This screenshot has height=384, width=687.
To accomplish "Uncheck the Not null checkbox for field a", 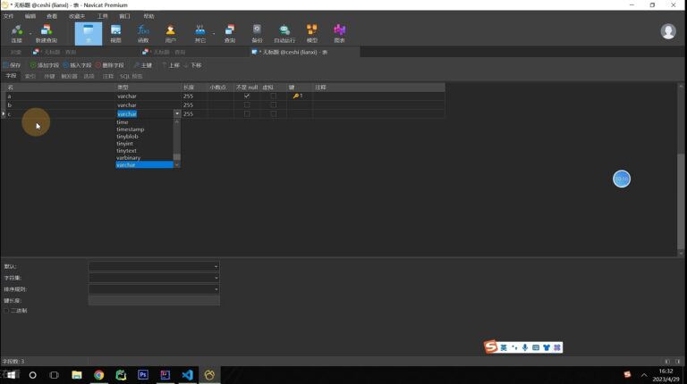I will tap(247, 96).
